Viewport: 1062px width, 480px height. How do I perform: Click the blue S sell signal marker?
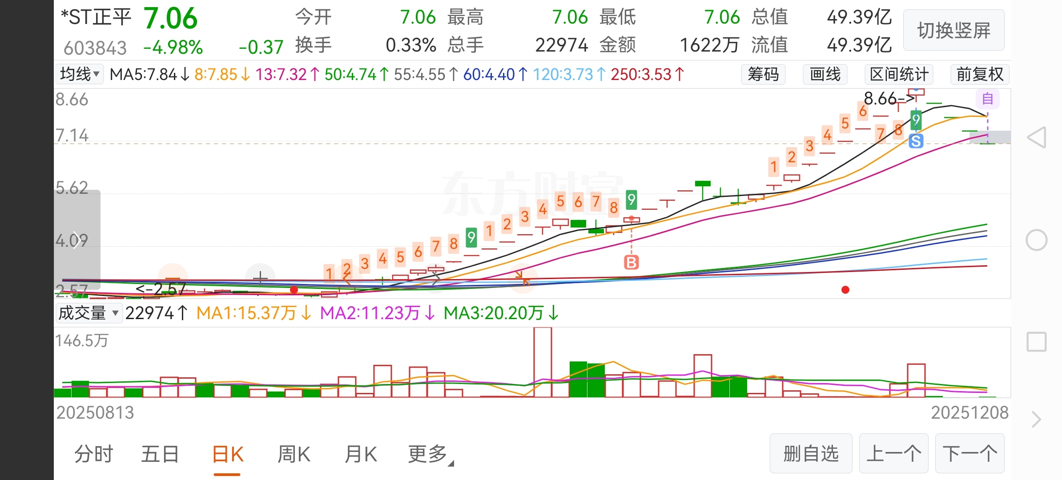(916, 141)
